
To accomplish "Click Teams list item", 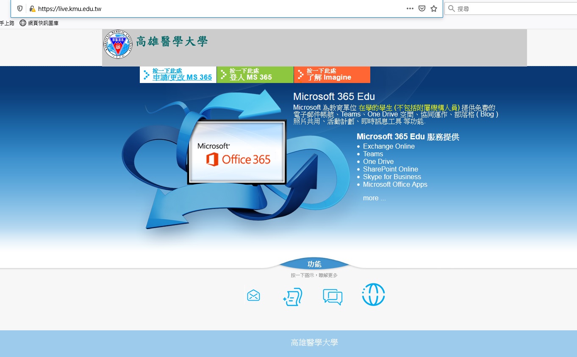I will [x=373, y=154].
